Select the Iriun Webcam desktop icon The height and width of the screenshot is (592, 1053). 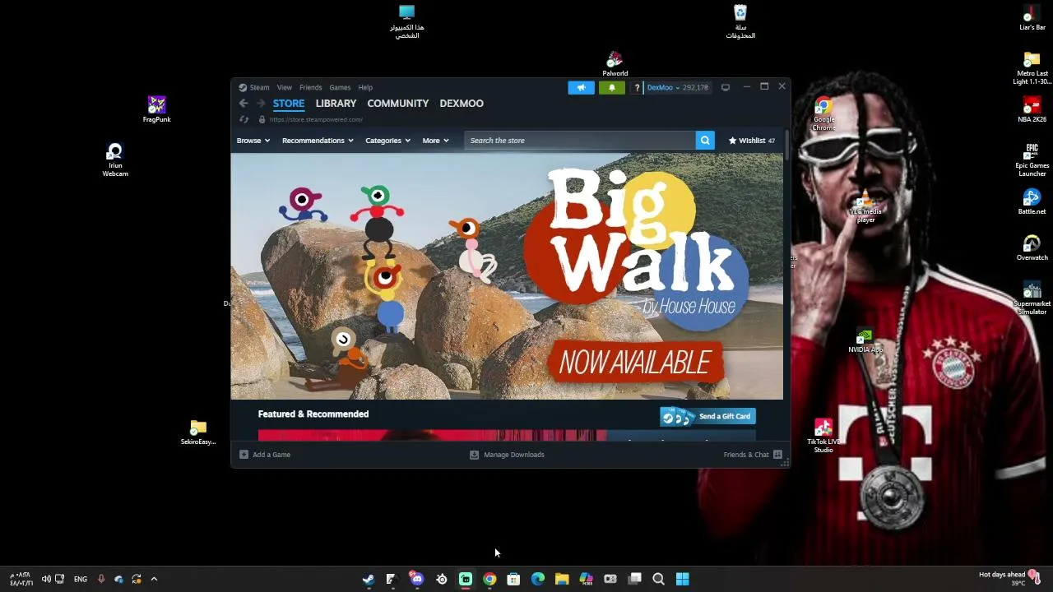click(x=115, y=160)
